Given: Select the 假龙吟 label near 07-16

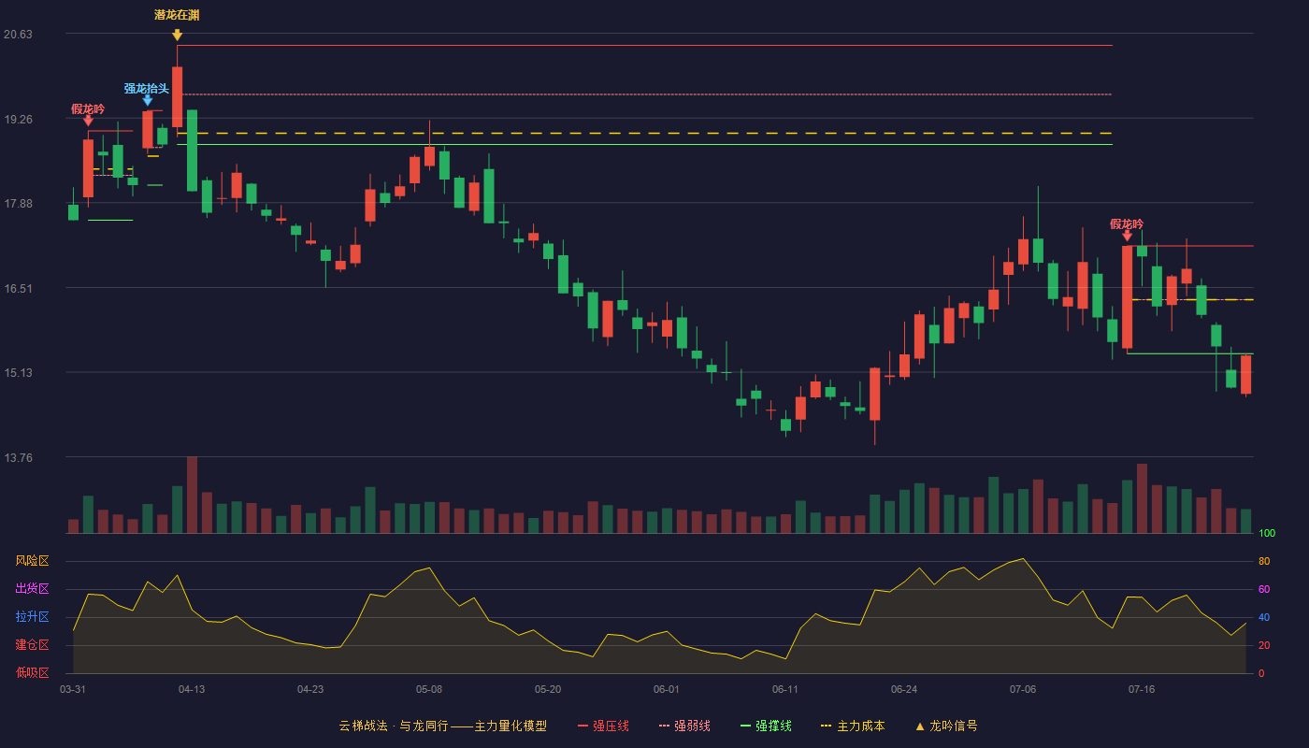Looking at the screenshot, I should coord(1127,224).
